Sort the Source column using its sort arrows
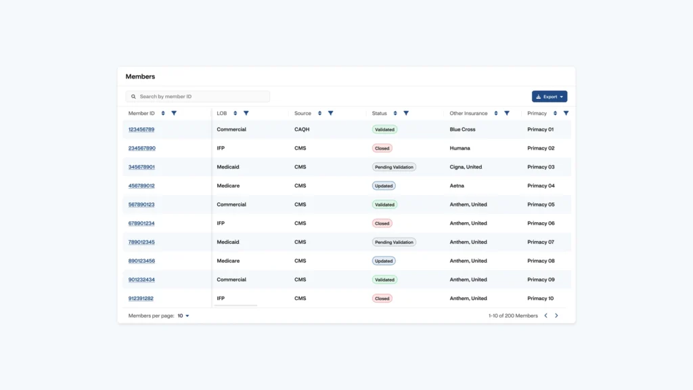 coord(320,113)
